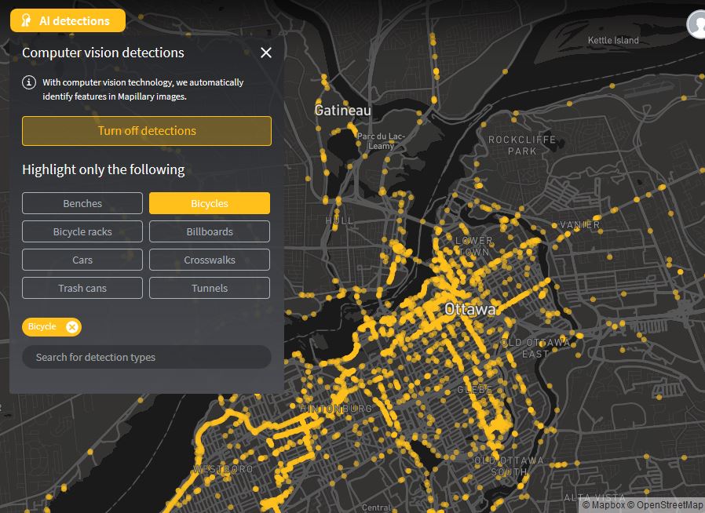The image size is (705, 513).
Task: Deselect the Bicycles highlight filter
Action: click(x=210, y=203)
